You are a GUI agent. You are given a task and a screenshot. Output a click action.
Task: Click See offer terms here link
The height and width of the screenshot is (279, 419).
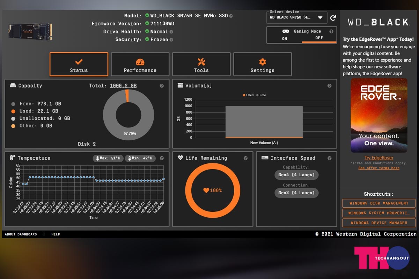(x=379, y=168)
